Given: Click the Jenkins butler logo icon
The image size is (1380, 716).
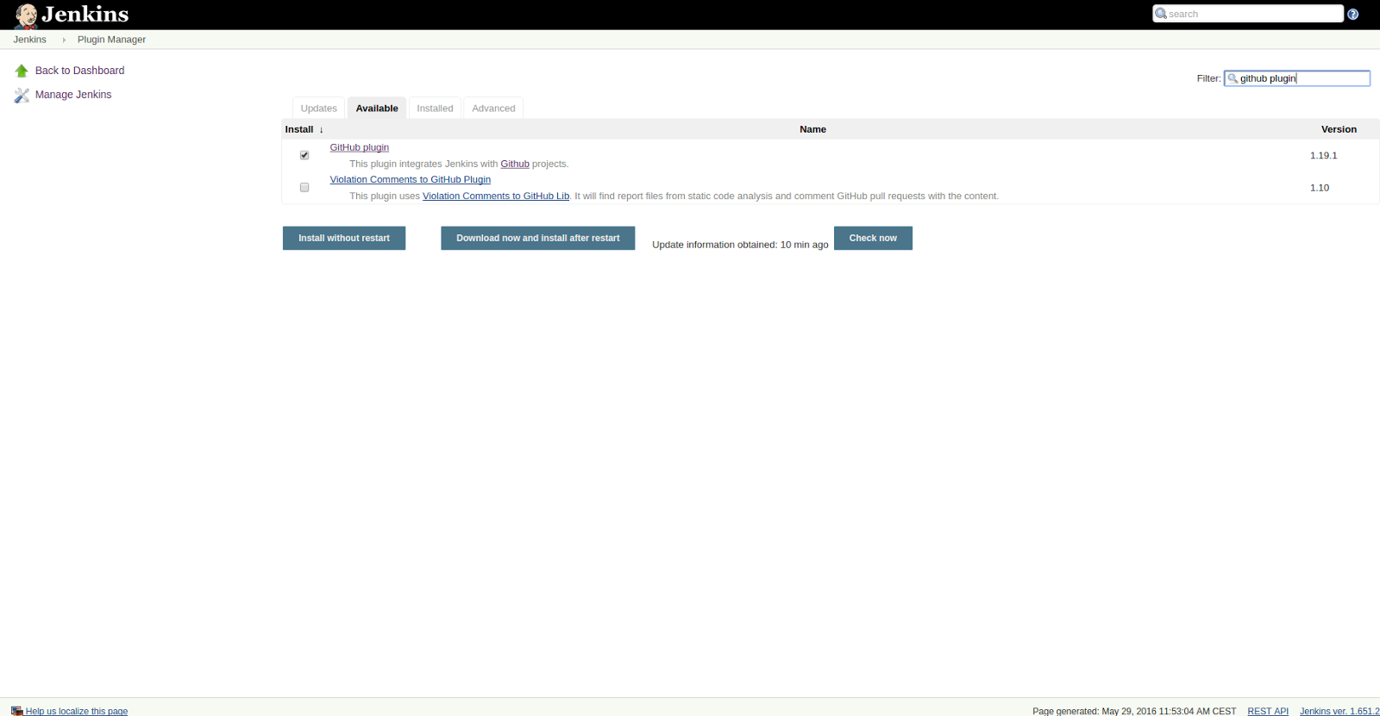Looking at the screenshot, I should click(26, 16).
